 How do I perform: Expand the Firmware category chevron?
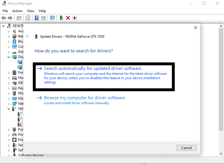click(x=9, y=73)
